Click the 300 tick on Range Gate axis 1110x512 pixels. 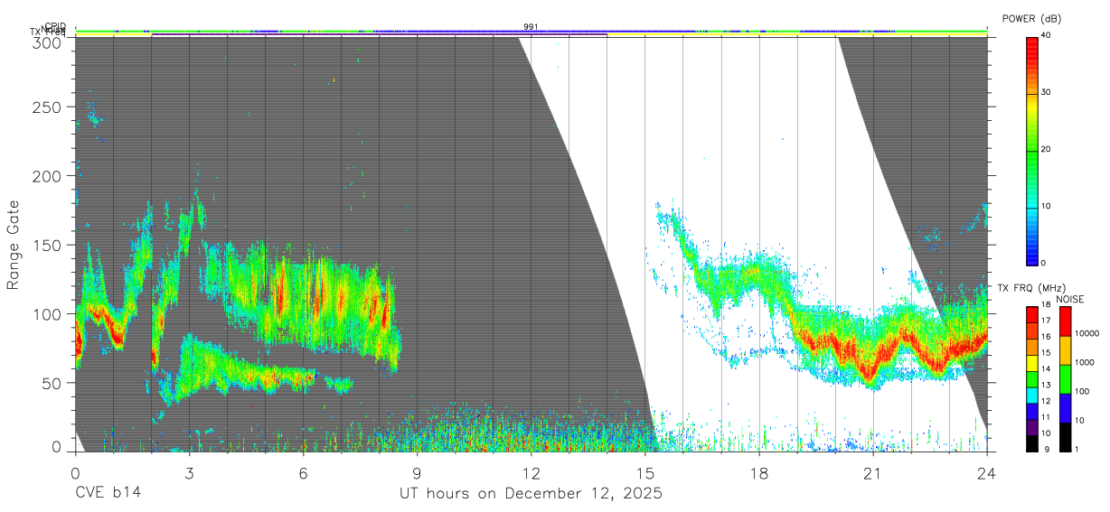47,42
